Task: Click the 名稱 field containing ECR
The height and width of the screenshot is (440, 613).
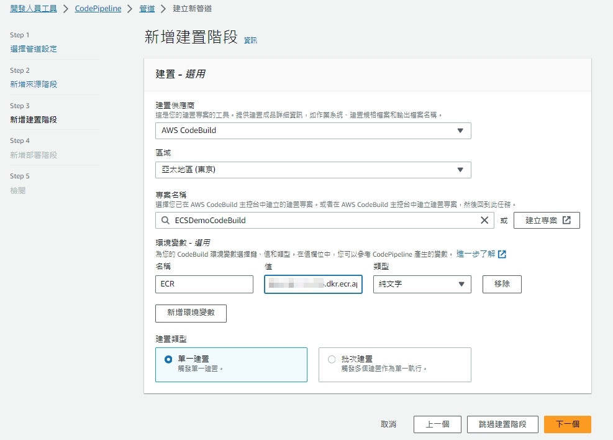Action: [204, 285]
